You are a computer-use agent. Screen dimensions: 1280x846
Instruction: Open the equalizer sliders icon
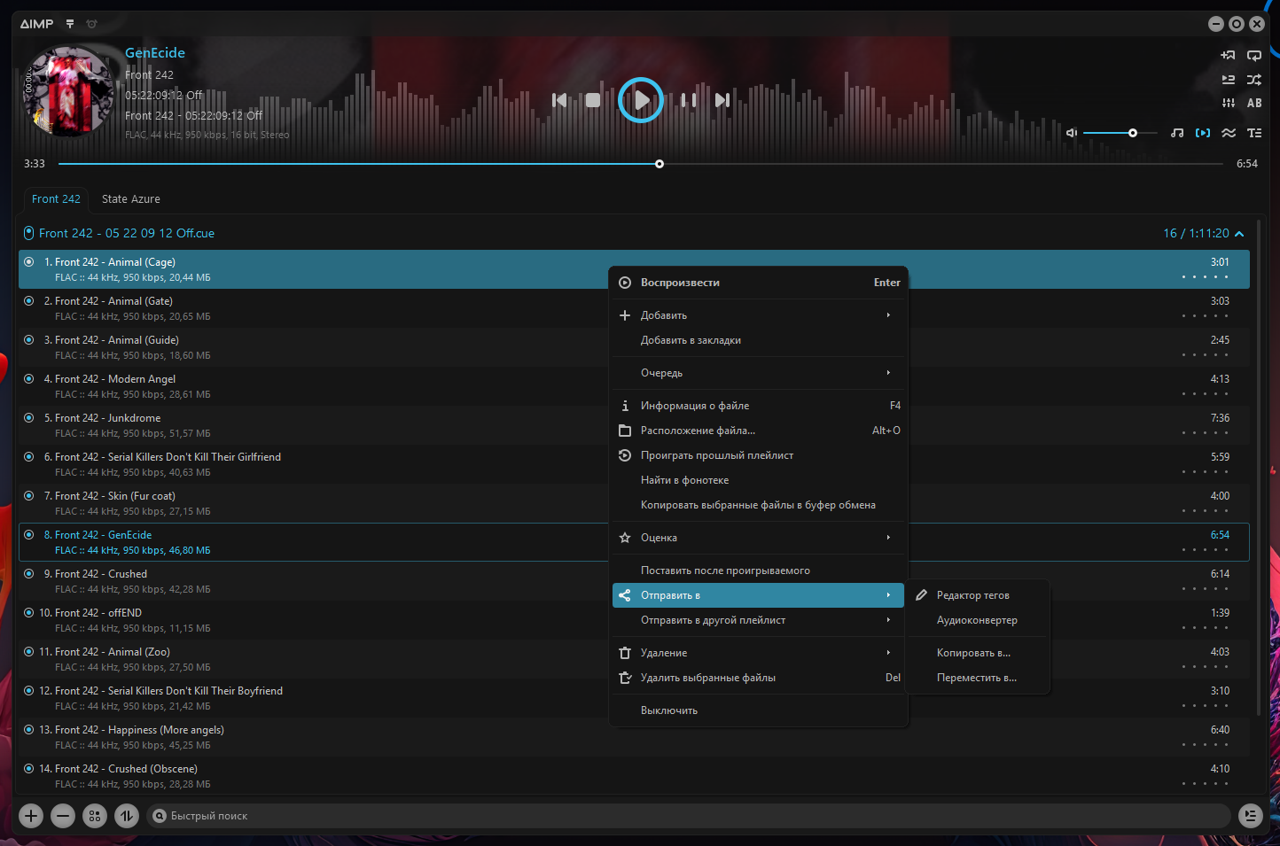point(1229,103)
